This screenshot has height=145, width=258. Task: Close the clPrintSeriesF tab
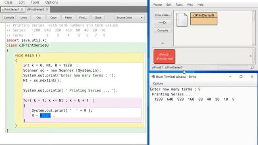point(22,10)
